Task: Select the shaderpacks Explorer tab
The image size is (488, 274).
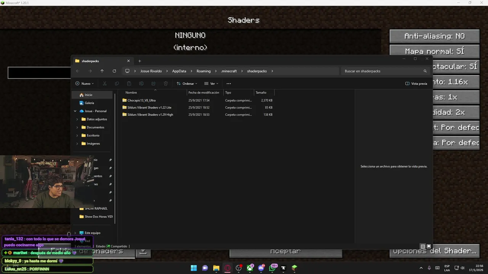Action: [x=102, y=61]
